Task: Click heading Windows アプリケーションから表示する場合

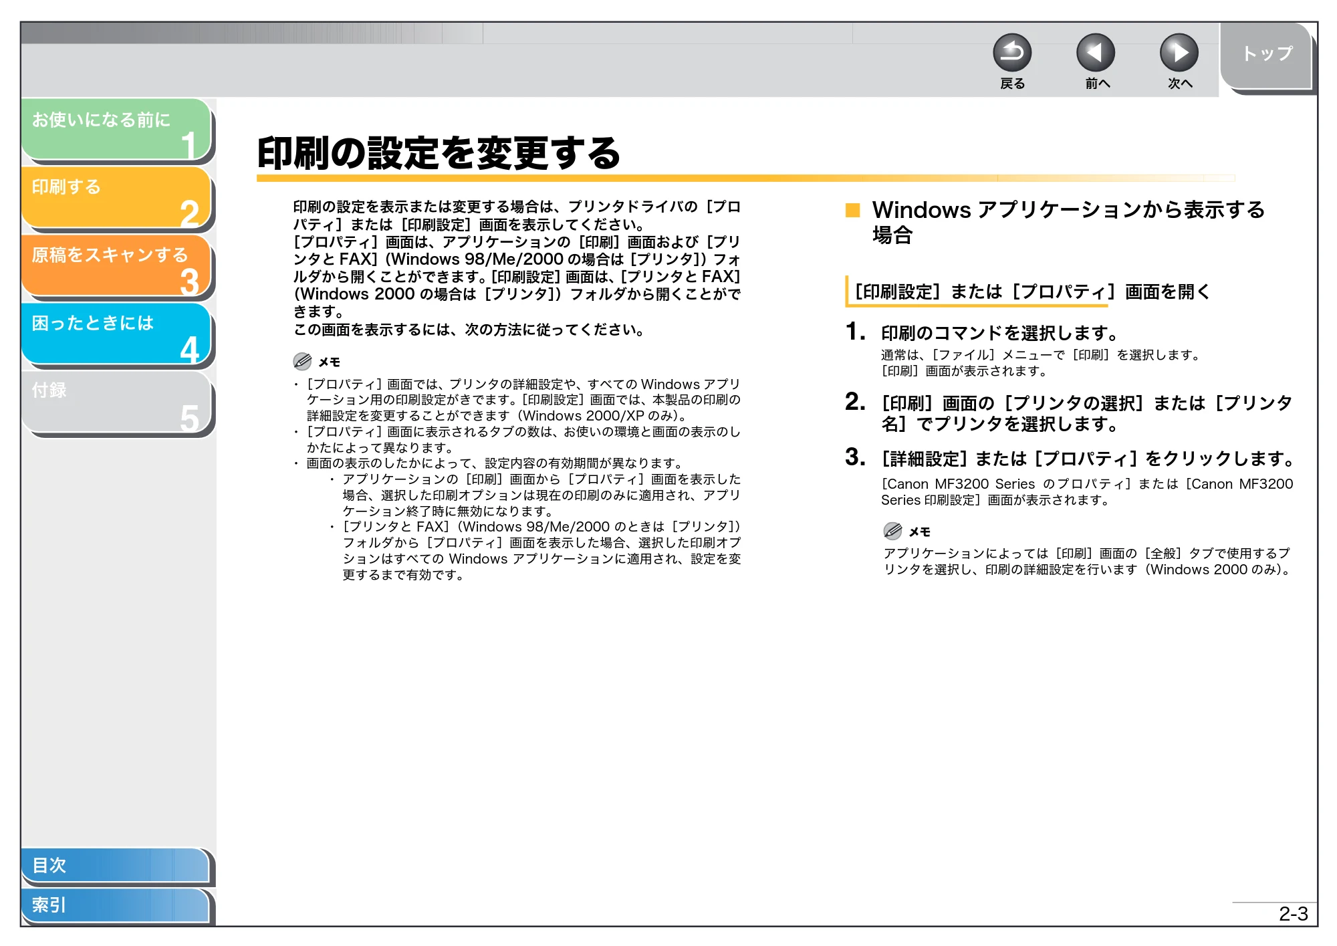Action: coord(1068,222)
